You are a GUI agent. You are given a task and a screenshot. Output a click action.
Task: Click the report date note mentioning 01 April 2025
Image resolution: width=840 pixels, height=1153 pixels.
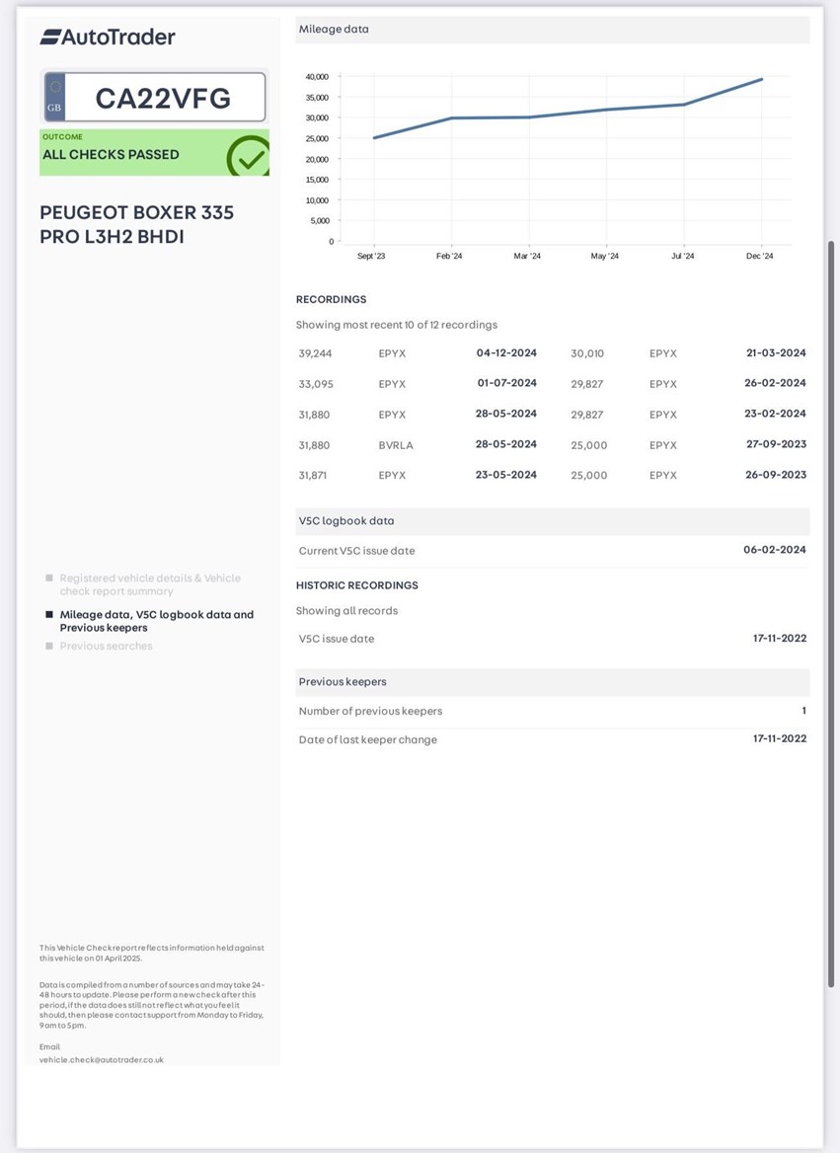tap(152, 953)
